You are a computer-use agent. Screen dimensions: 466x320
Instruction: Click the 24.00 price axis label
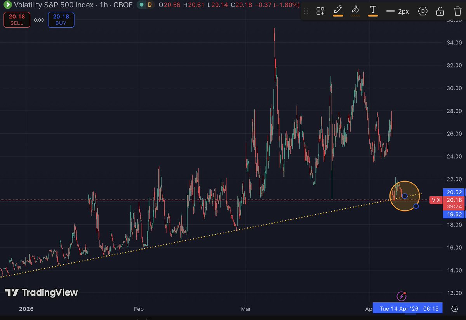[454, 156]
